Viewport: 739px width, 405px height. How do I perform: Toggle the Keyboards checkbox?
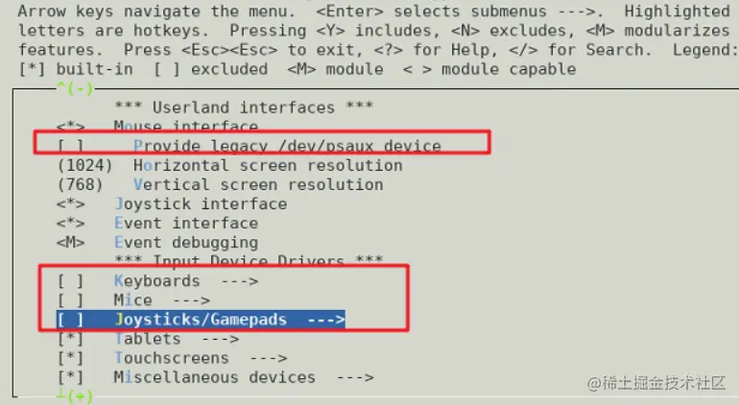tap(70, 281)
